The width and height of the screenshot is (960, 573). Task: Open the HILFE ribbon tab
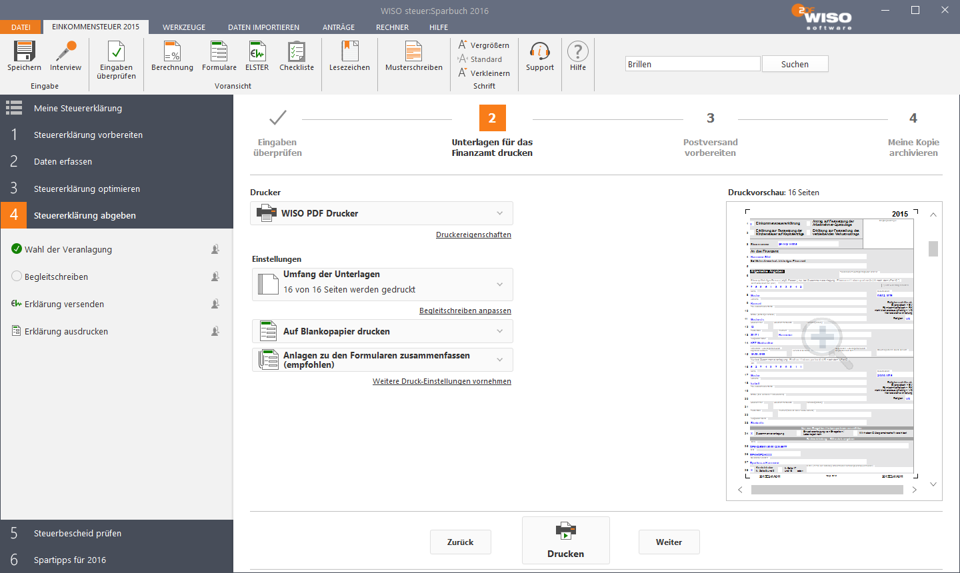[439, 27]
